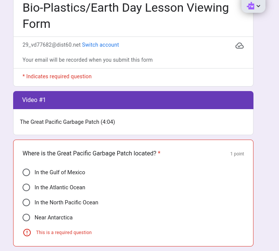Click the 'This is a required question' error text
This screenshot has height=251, width=279.
coord(64,233)
